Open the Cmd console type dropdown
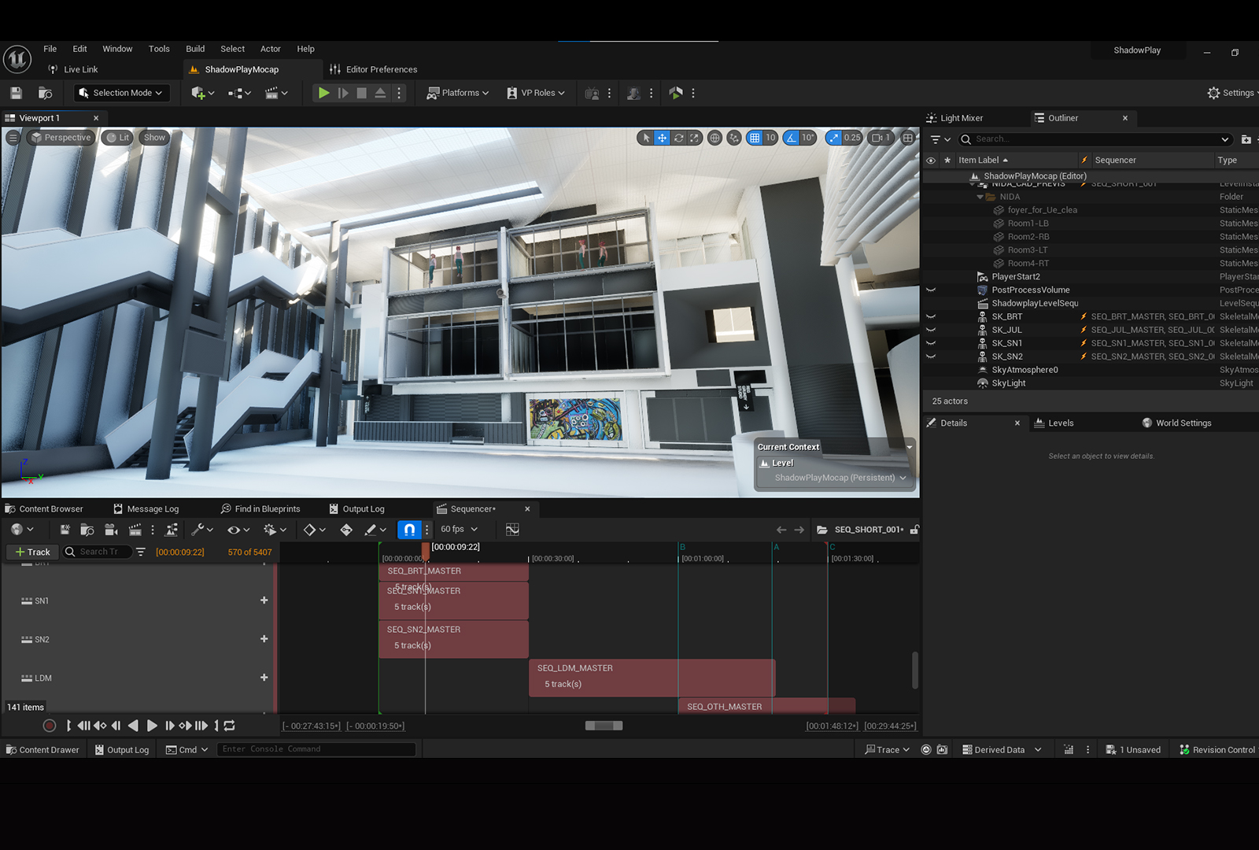 186,749
